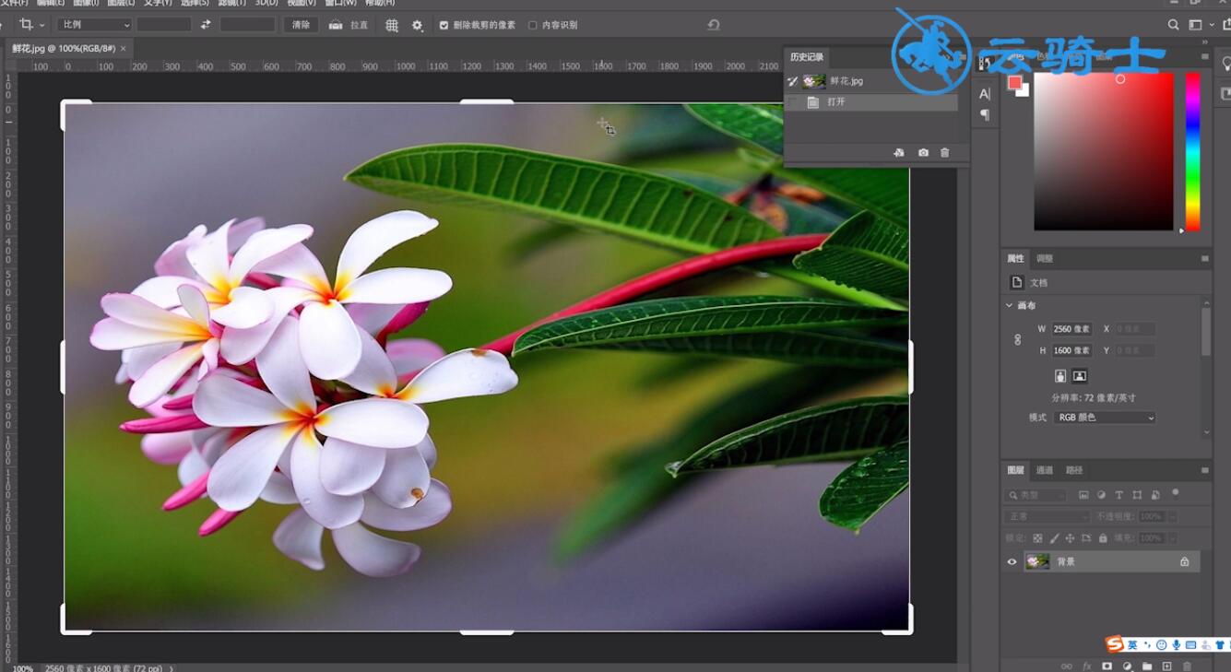Open the crop overlay grid options
1231x672 pixels.
(x=392, y=25)
